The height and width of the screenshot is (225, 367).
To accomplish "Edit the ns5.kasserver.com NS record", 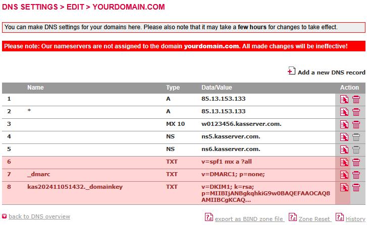I will 344,137.
